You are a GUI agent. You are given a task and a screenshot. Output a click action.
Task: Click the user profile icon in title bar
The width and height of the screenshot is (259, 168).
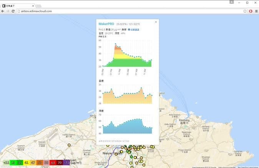click(x=232, y=2)
